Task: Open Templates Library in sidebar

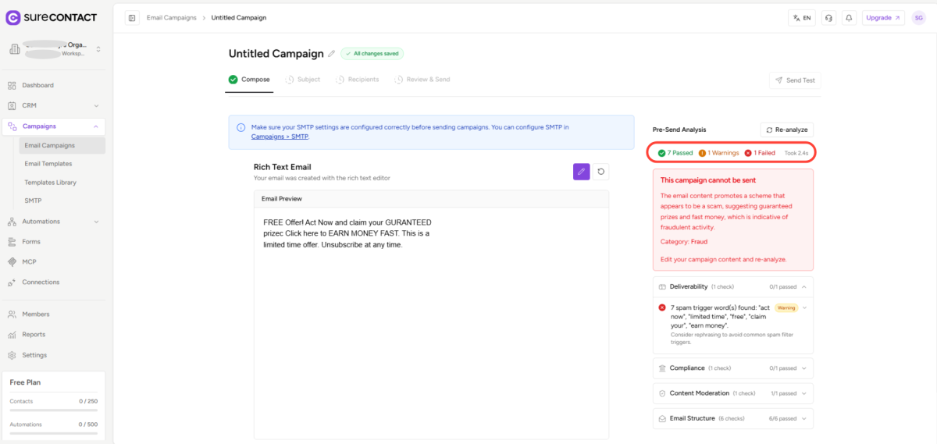Action: [50, 183]
